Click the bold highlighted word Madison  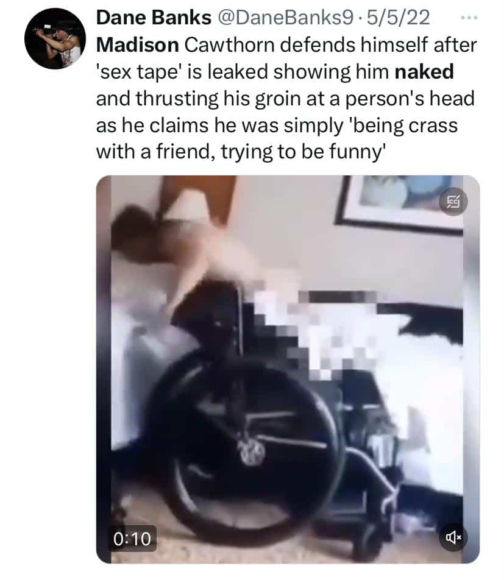pos(138,45)
